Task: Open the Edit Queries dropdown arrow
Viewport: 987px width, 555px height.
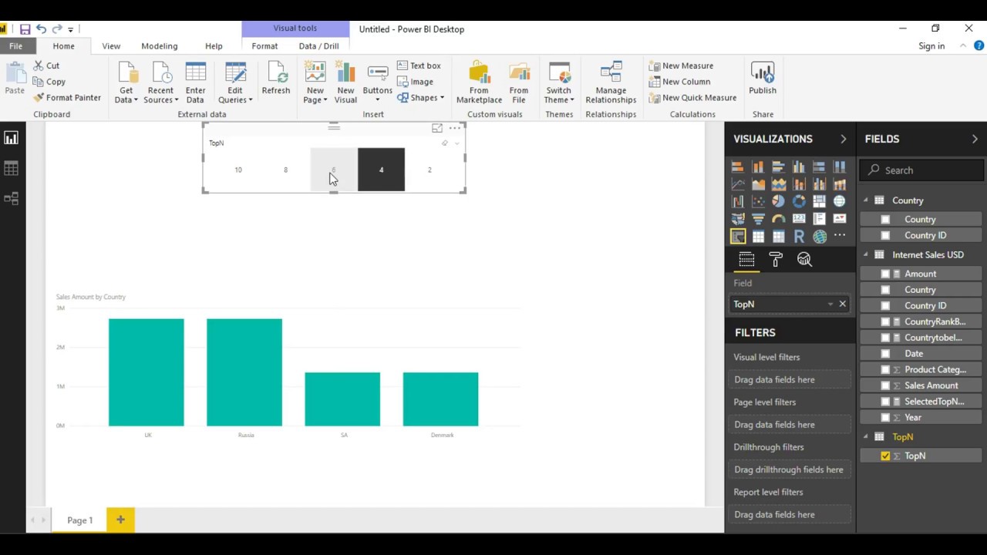Action: (251, 100)
